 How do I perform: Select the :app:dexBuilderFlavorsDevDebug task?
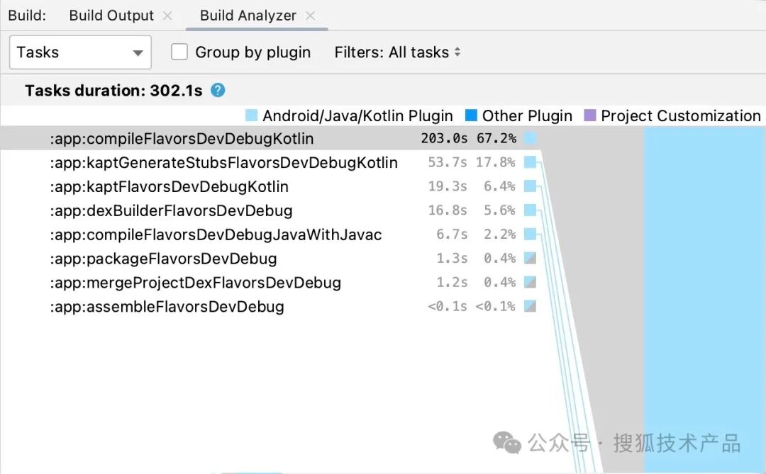[171, 210]
